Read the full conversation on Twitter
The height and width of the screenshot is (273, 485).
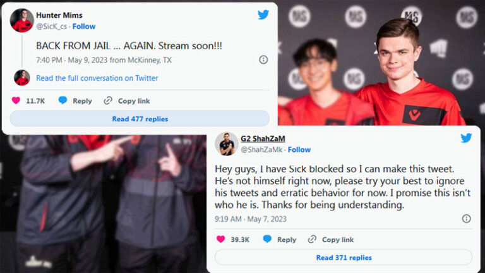tap(97, 78)
